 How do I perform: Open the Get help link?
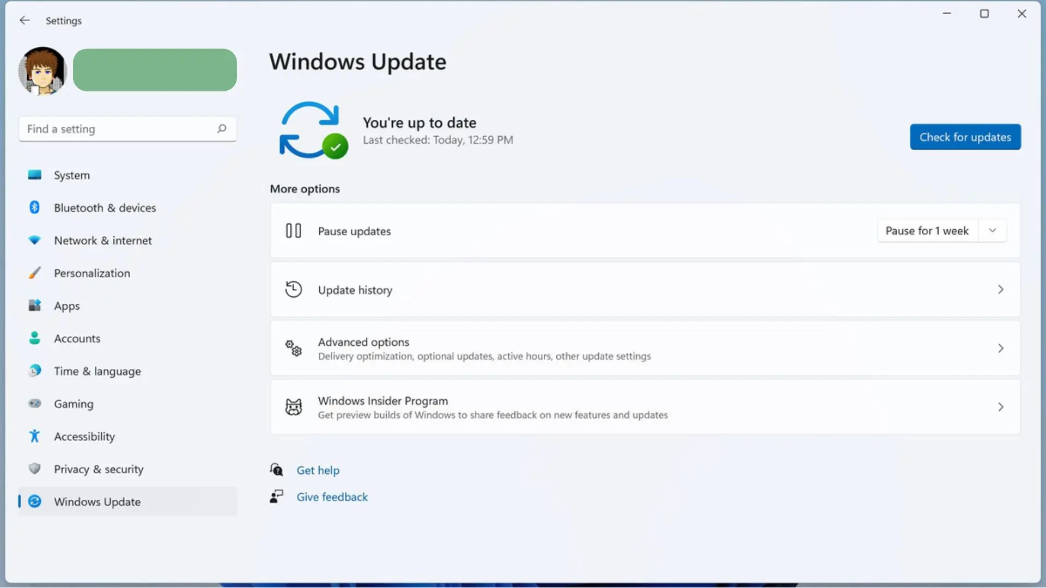pyautogui.click(x=318, y=470)
